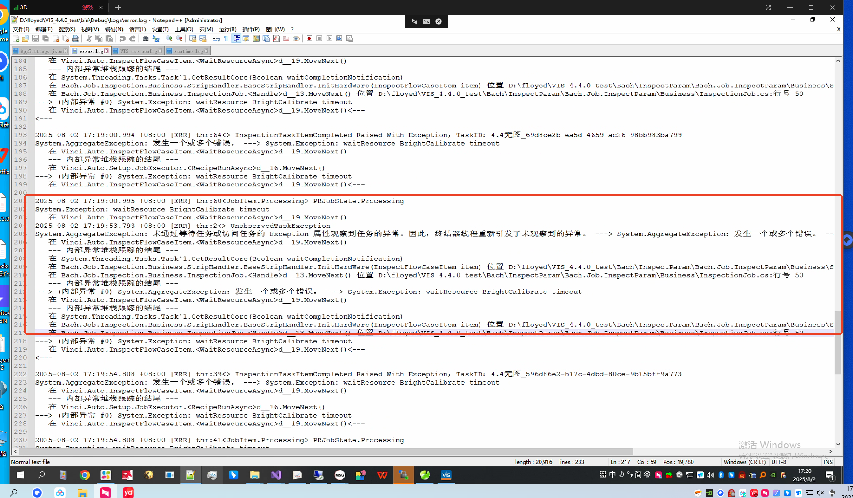Click the Cut scissors toolbar icon

point(89,39)
